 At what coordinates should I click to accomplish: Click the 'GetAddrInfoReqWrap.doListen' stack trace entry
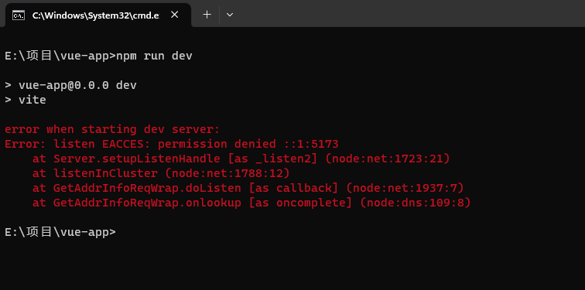(x=147, y=188)
